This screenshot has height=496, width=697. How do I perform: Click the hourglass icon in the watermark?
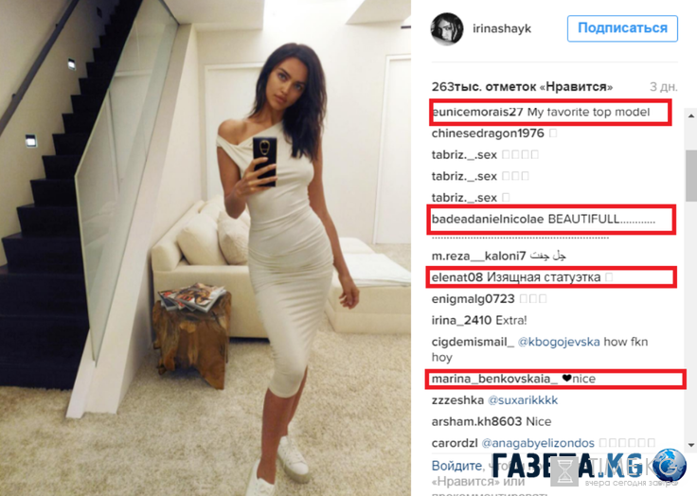[x=564, y=471]
